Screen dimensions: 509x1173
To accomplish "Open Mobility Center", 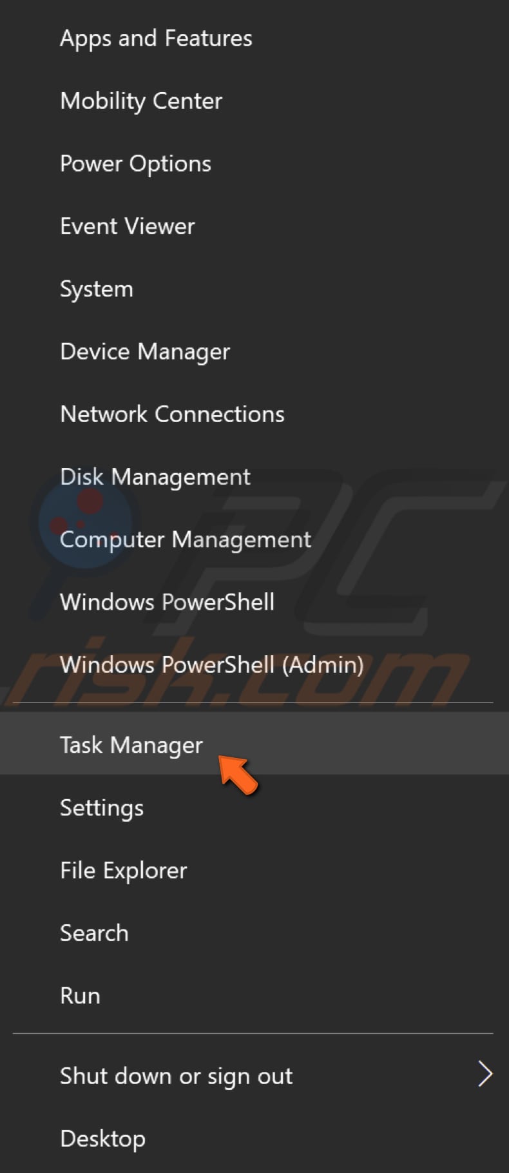I will 140,101.
